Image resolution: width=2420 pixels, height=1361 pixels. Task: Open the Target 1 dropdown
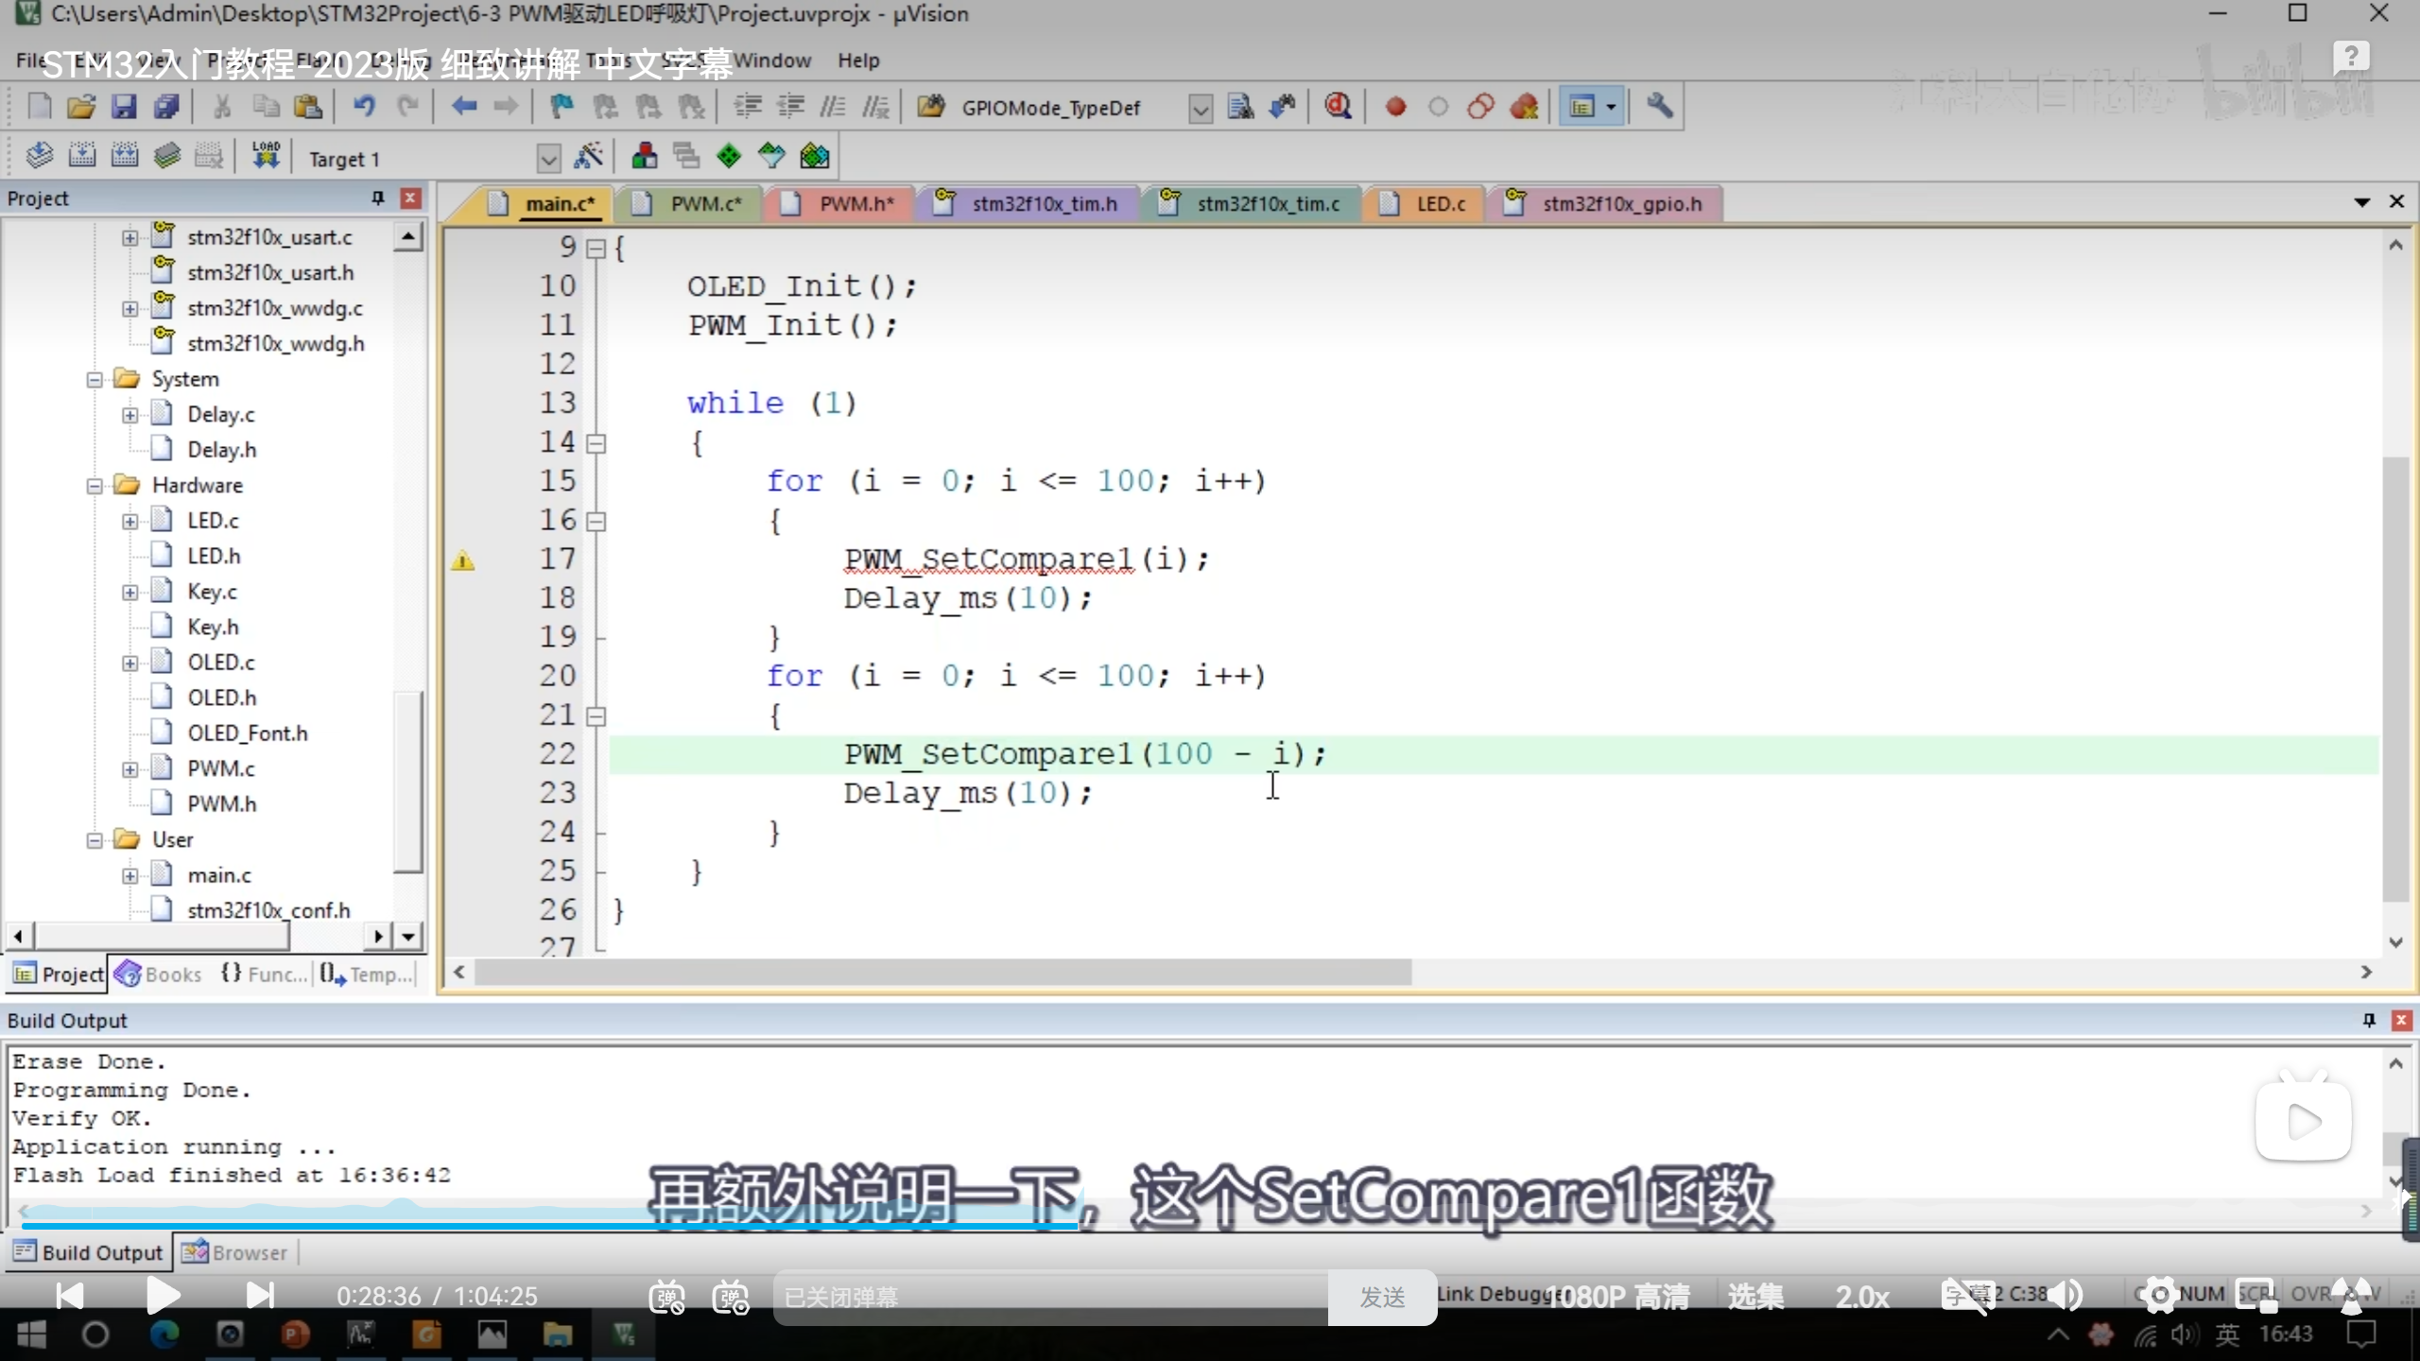(548, 159)
